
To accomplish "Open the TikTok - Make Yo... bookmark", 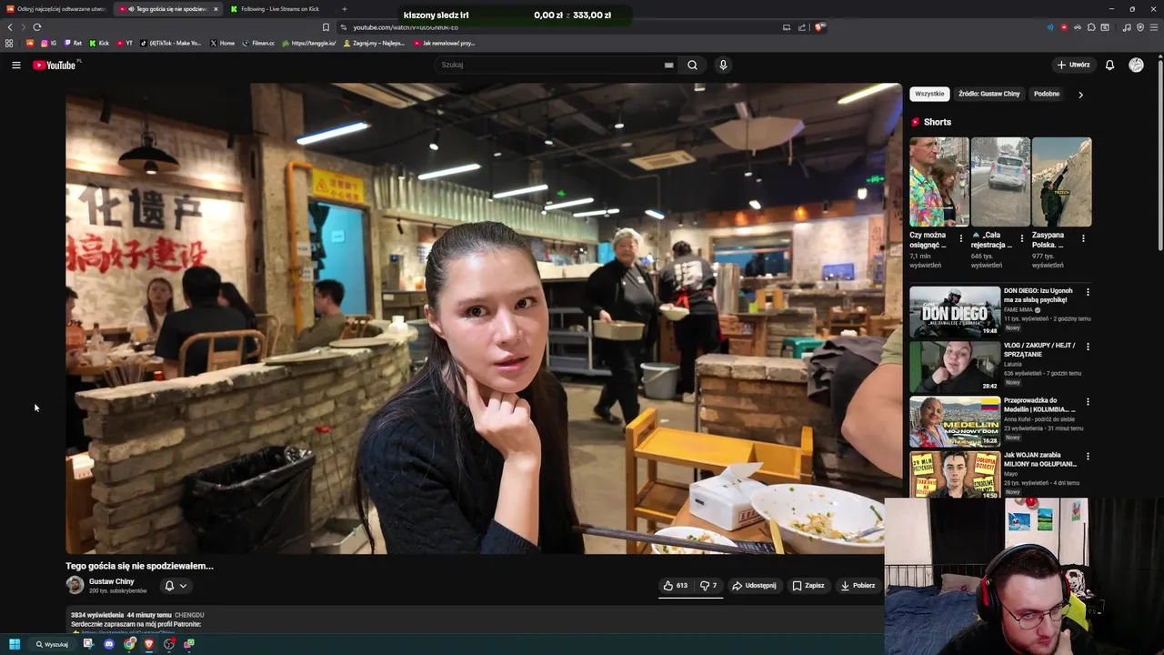I will [x=172, y=43].
